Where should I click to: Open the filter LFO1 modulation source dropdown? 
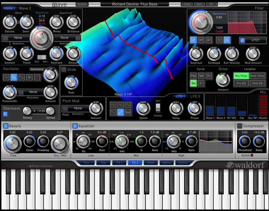tap(256, 40)
